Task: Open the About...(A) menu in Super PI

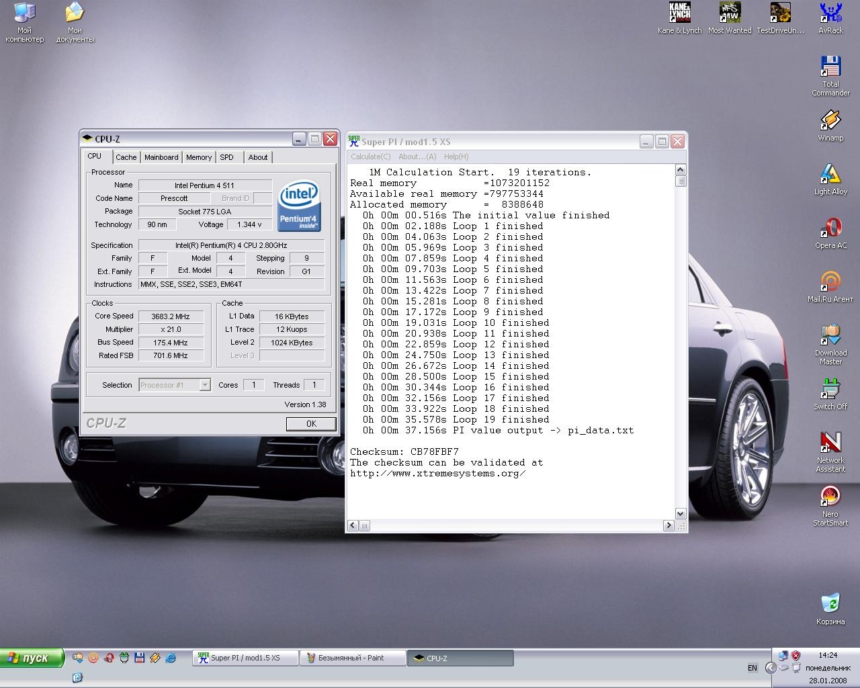Action: pyautogui.click(x=417, y=157)
